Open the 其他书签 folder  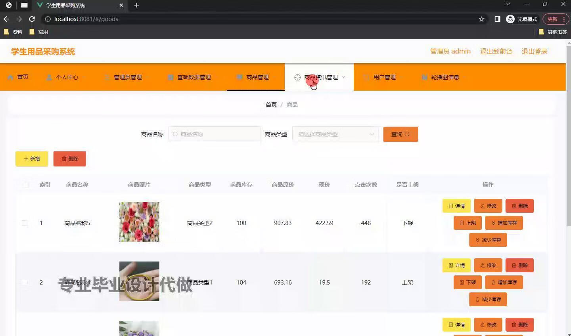click(553, 32)
